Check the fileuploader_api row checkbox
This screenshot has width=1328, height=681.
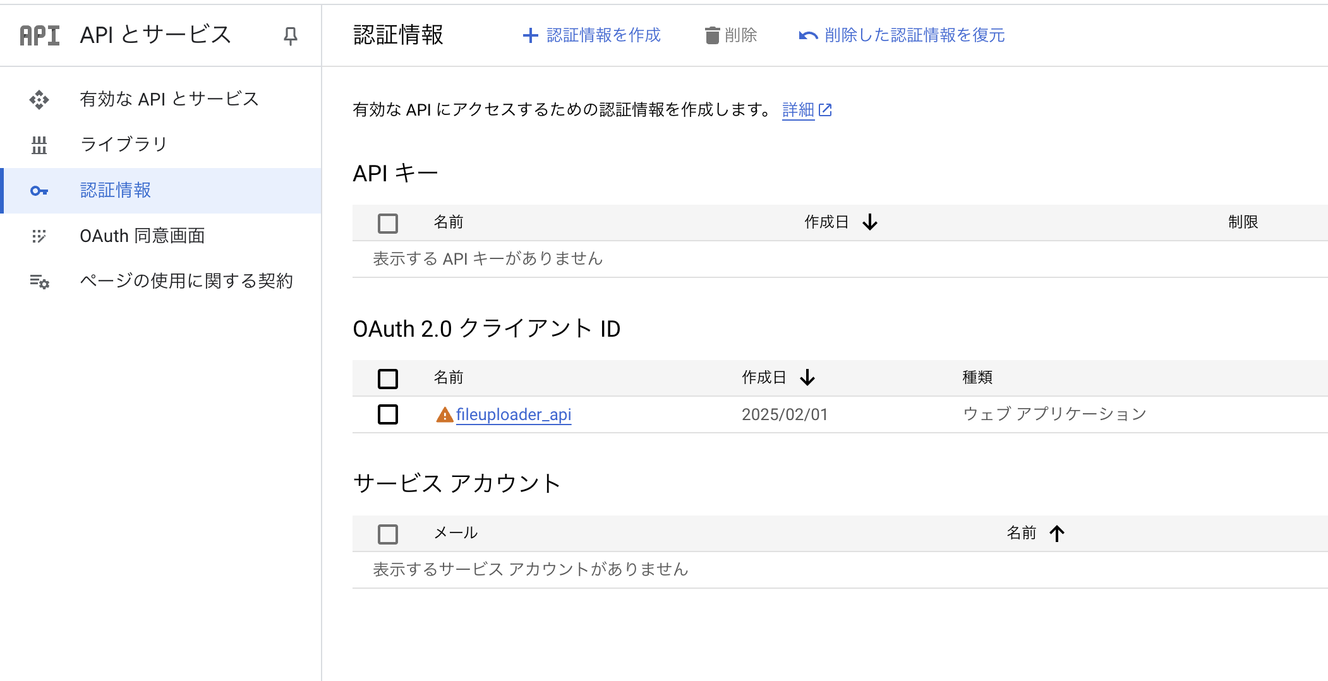tap(388, 414)
